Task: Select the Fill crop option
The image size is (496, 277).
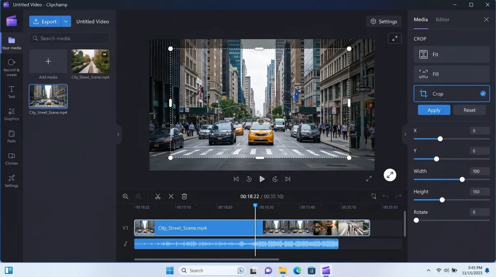Action: point(452,74)
